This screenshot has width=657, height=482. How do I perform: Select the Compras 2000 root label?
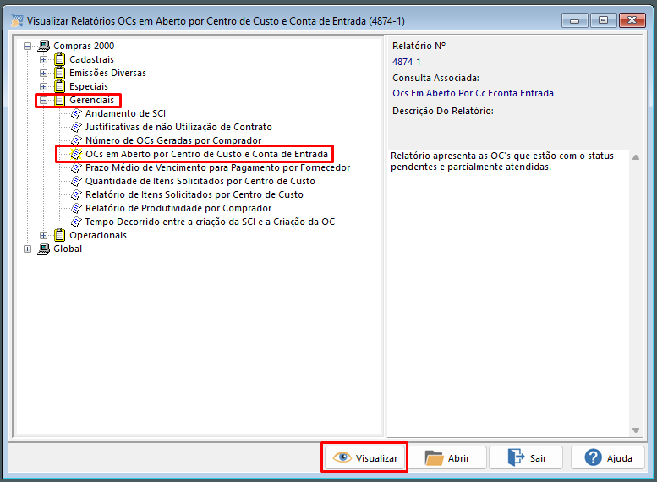[x=84, y=46]
